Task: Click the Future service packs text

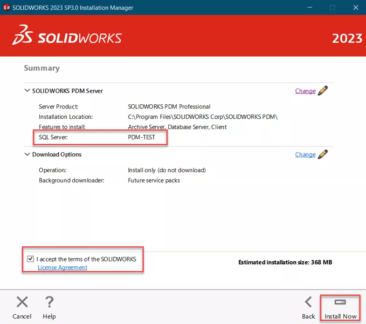Action: click(154, 181)
